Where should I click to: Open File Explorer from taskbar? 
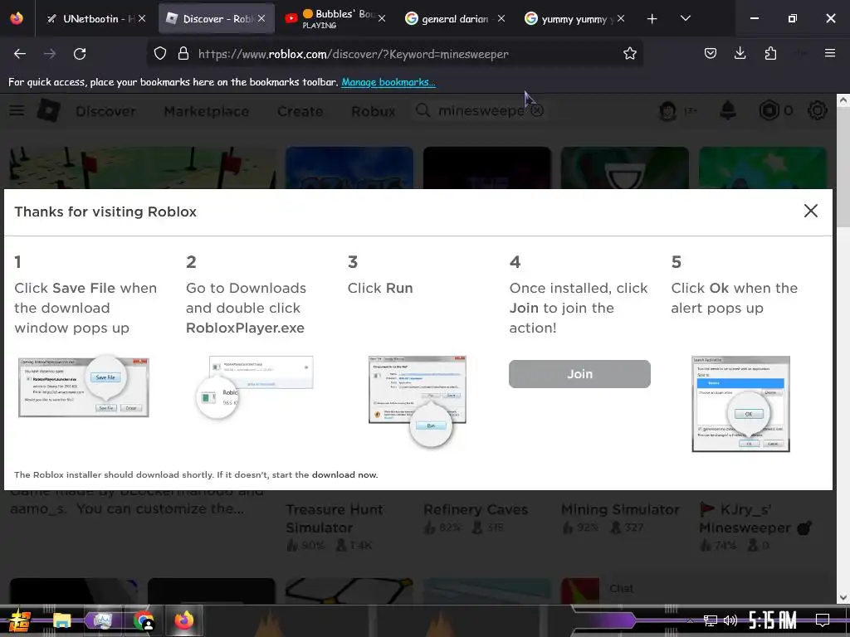click(61, 620)
